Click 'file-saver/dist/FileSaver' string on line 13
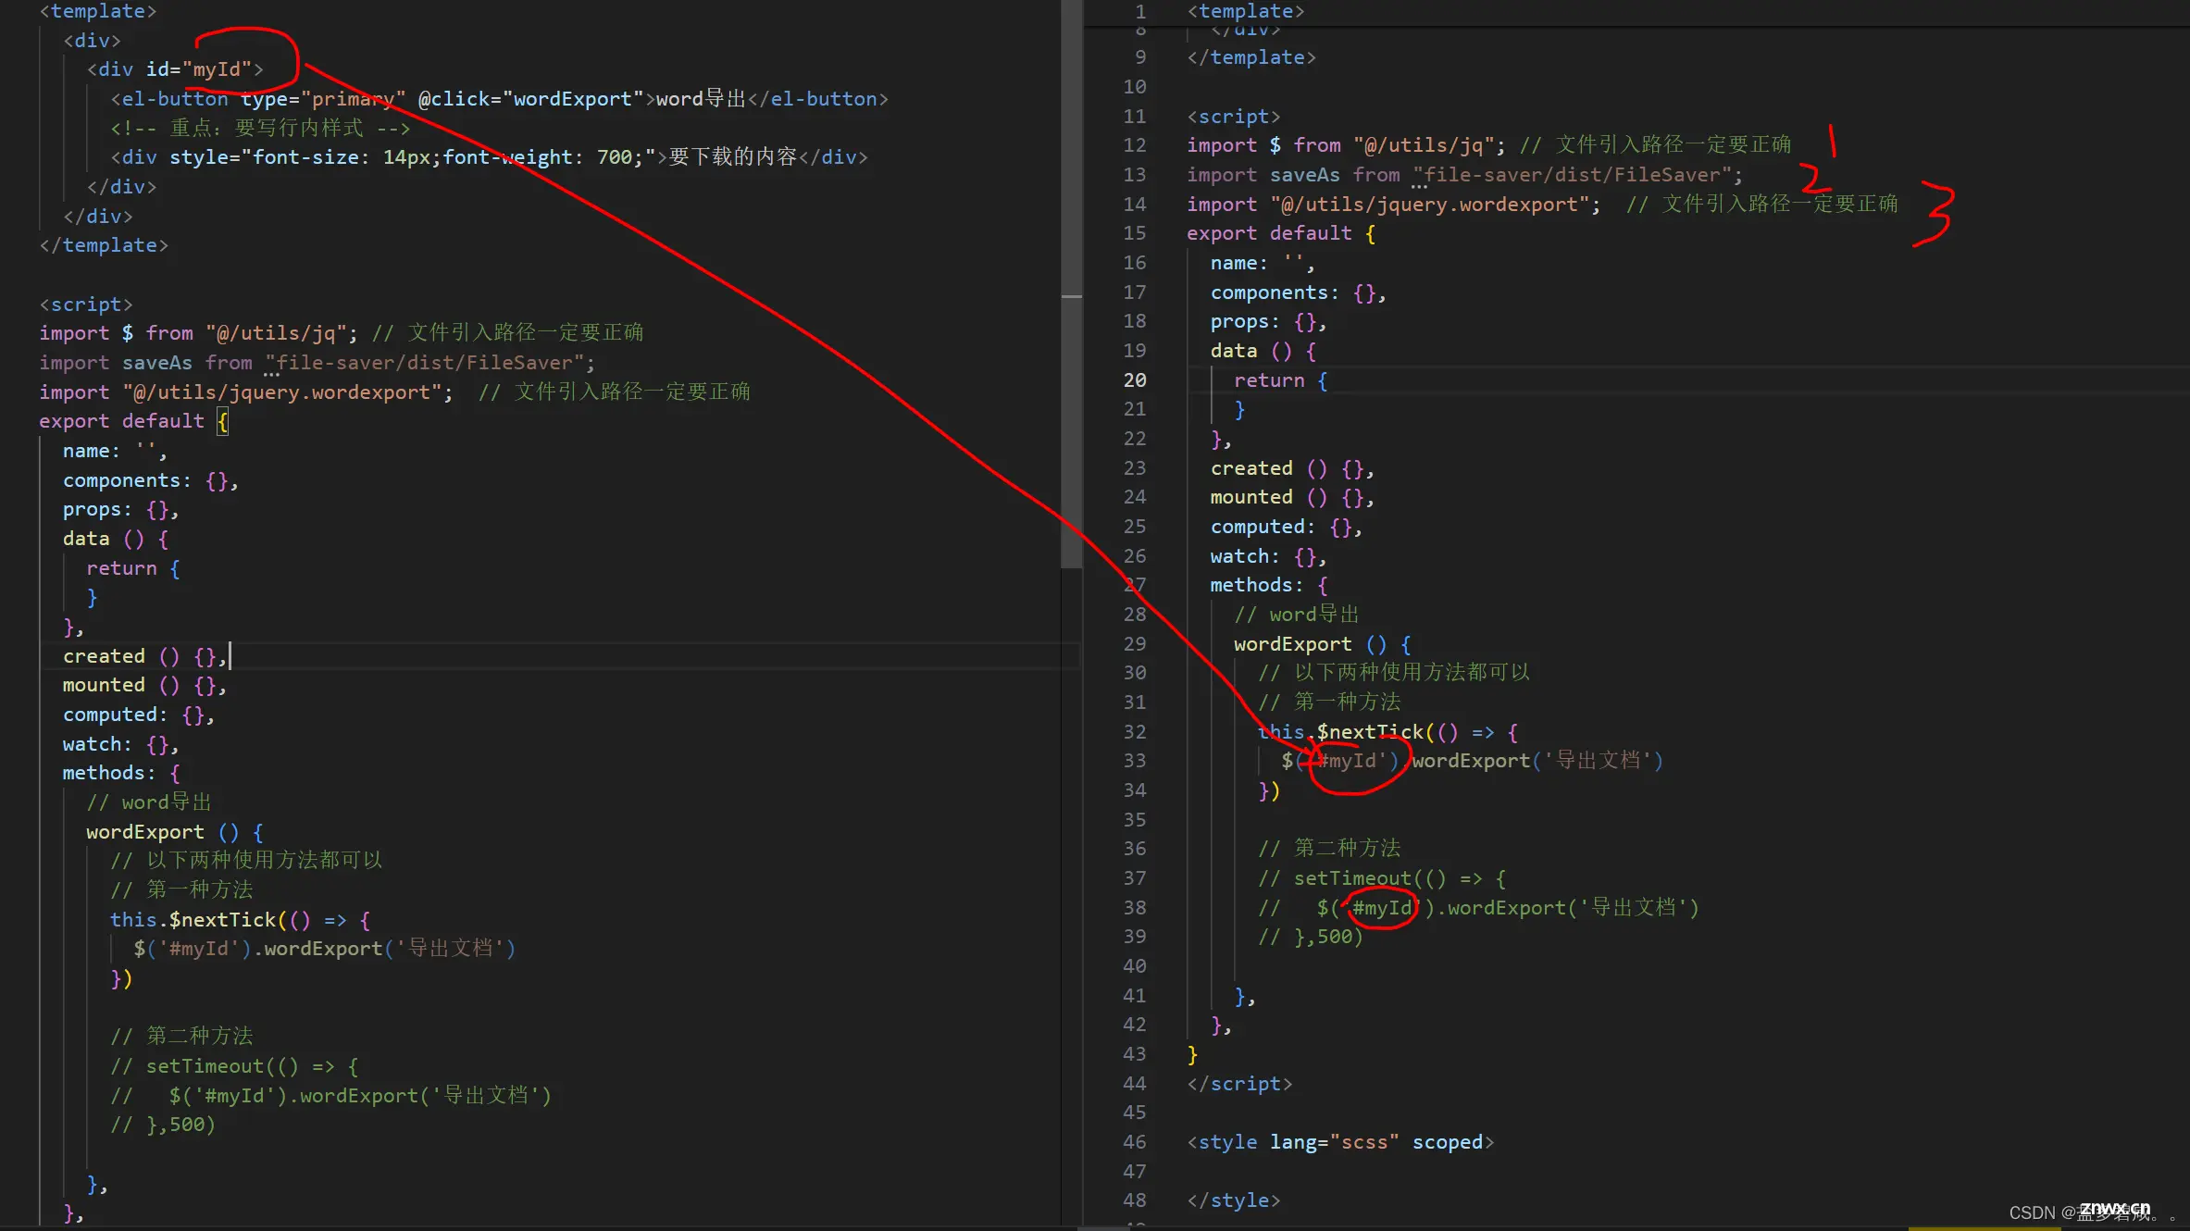 [1573, 175]
